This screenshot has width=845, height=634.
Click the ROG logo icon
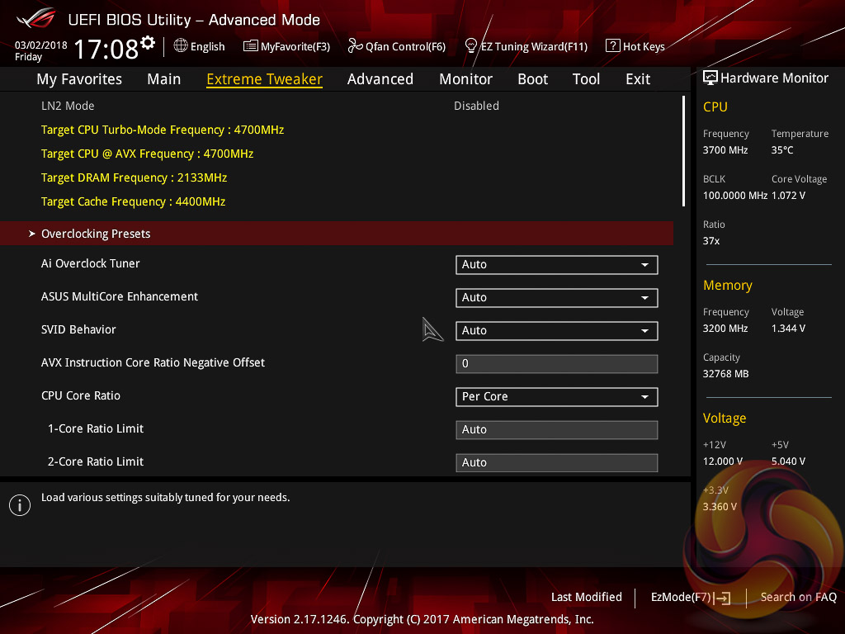coord(36,18)
